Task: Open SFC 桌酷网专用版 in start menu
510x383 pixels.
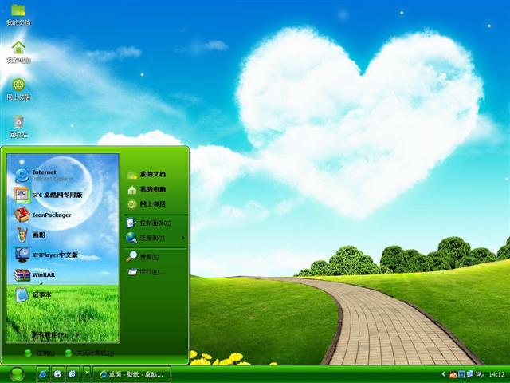Action: click(48, 195)
